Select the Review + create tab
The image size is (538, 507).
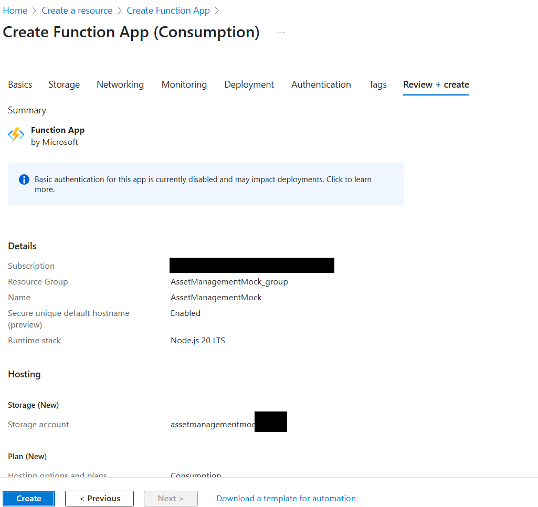click(436, 85)
